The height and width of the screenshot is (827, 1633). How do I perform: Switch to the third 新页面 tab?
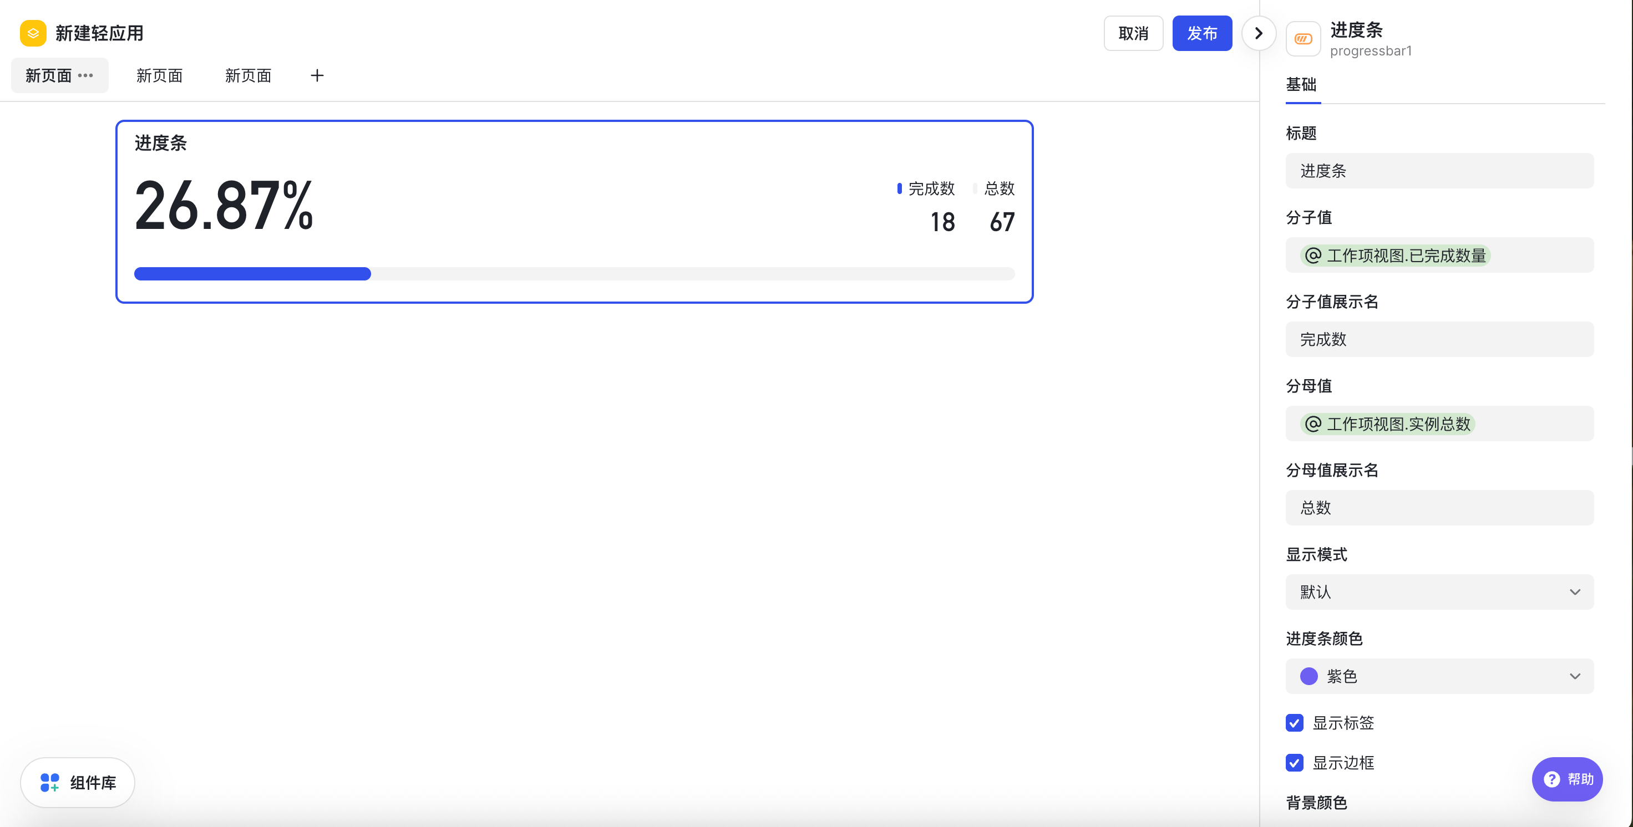point(248,75)
